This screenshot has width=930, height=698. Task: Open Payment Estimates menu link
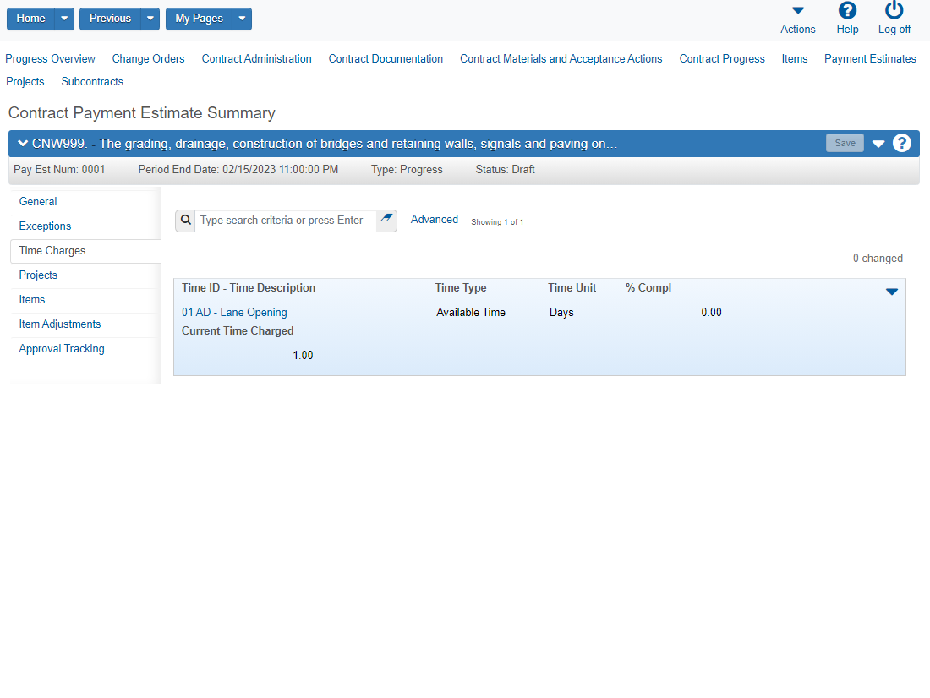click(870, 58)
